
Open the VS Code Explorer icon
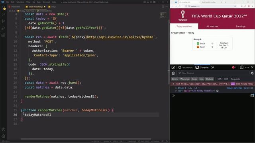click(x=4, y=8)
